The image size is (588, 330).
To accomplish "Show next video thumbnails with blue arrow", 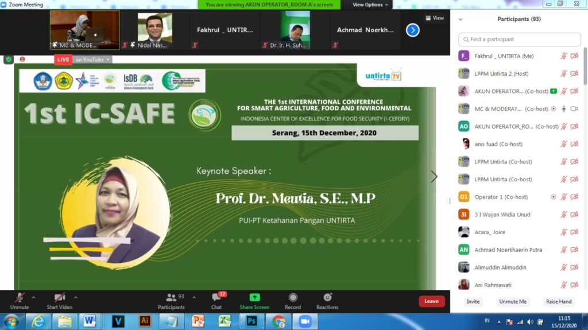I will tap(412, 30).
